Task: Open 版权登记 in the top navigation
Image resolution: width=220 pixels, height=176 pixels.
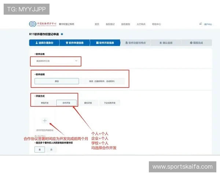Action: coord(110,24)
